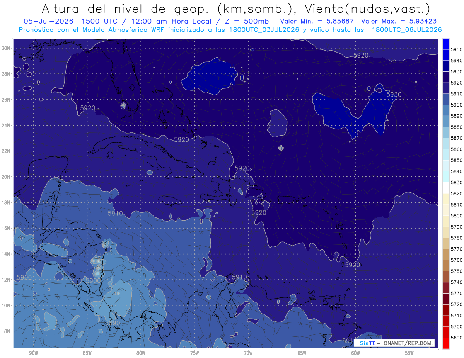Click the 14N latitude axis label
Screen dimensions: 464x358
pyautogui.click(x=6, y=254)
